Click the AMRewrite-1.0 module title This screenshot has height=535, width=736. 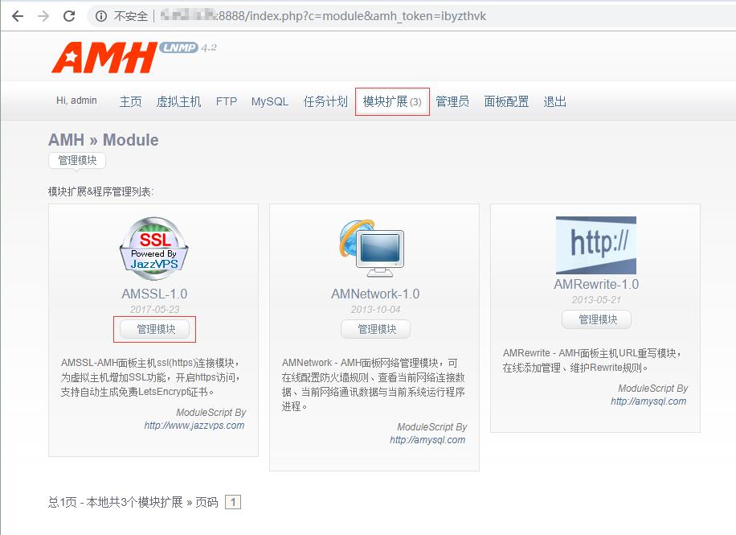tap(596, 285)
